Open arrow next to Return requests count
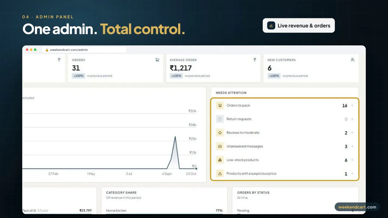 click(352, 119)
